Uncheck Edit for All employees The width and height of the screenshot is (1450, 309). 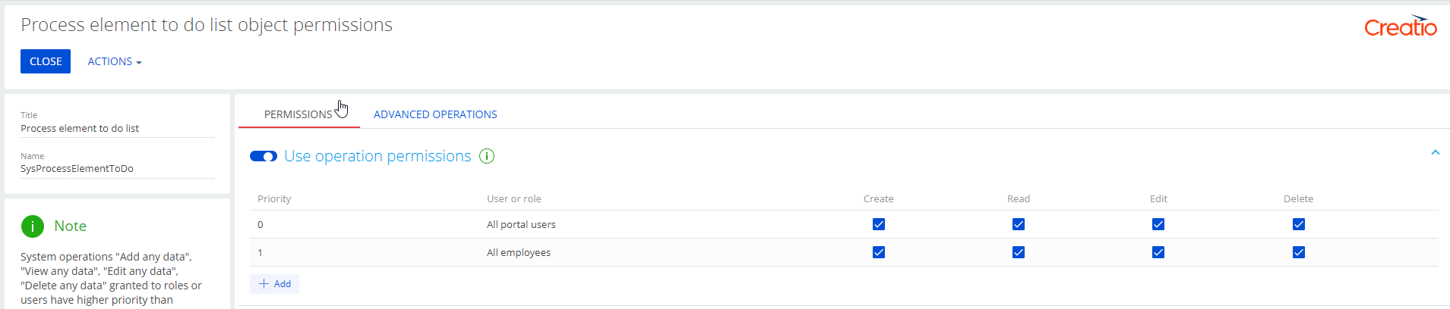[1158, 252]
